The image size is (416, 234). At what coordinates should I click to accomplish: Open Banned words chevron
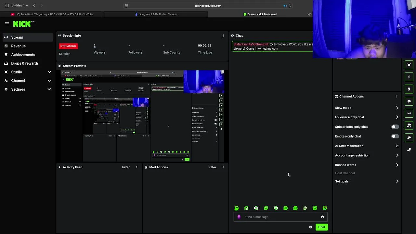pyautogui.click(x=397, y=165)
